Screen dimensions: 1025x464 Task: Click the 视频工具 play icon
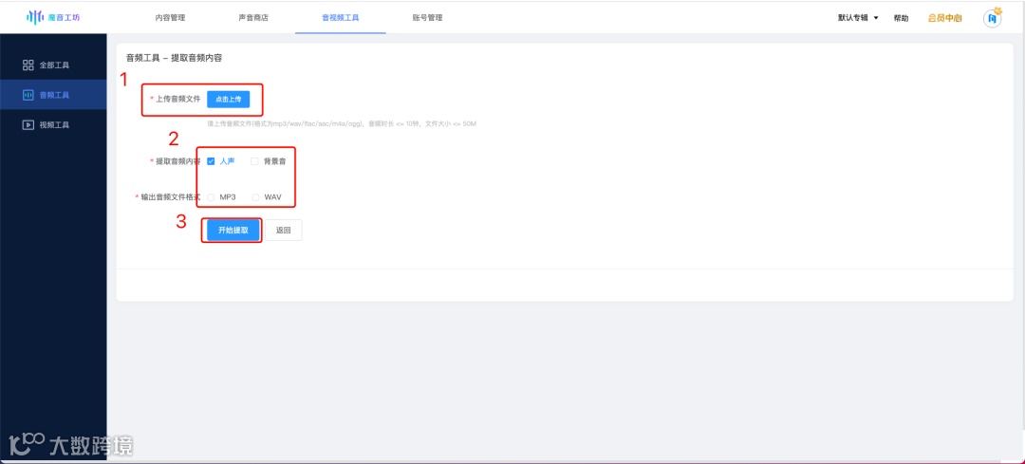click(28, 125)
